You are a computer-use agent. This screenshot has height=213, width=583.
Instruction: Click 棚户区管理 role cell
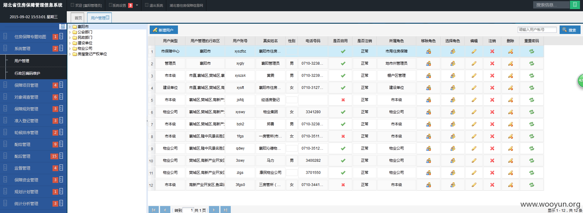(x=397, y=76)
